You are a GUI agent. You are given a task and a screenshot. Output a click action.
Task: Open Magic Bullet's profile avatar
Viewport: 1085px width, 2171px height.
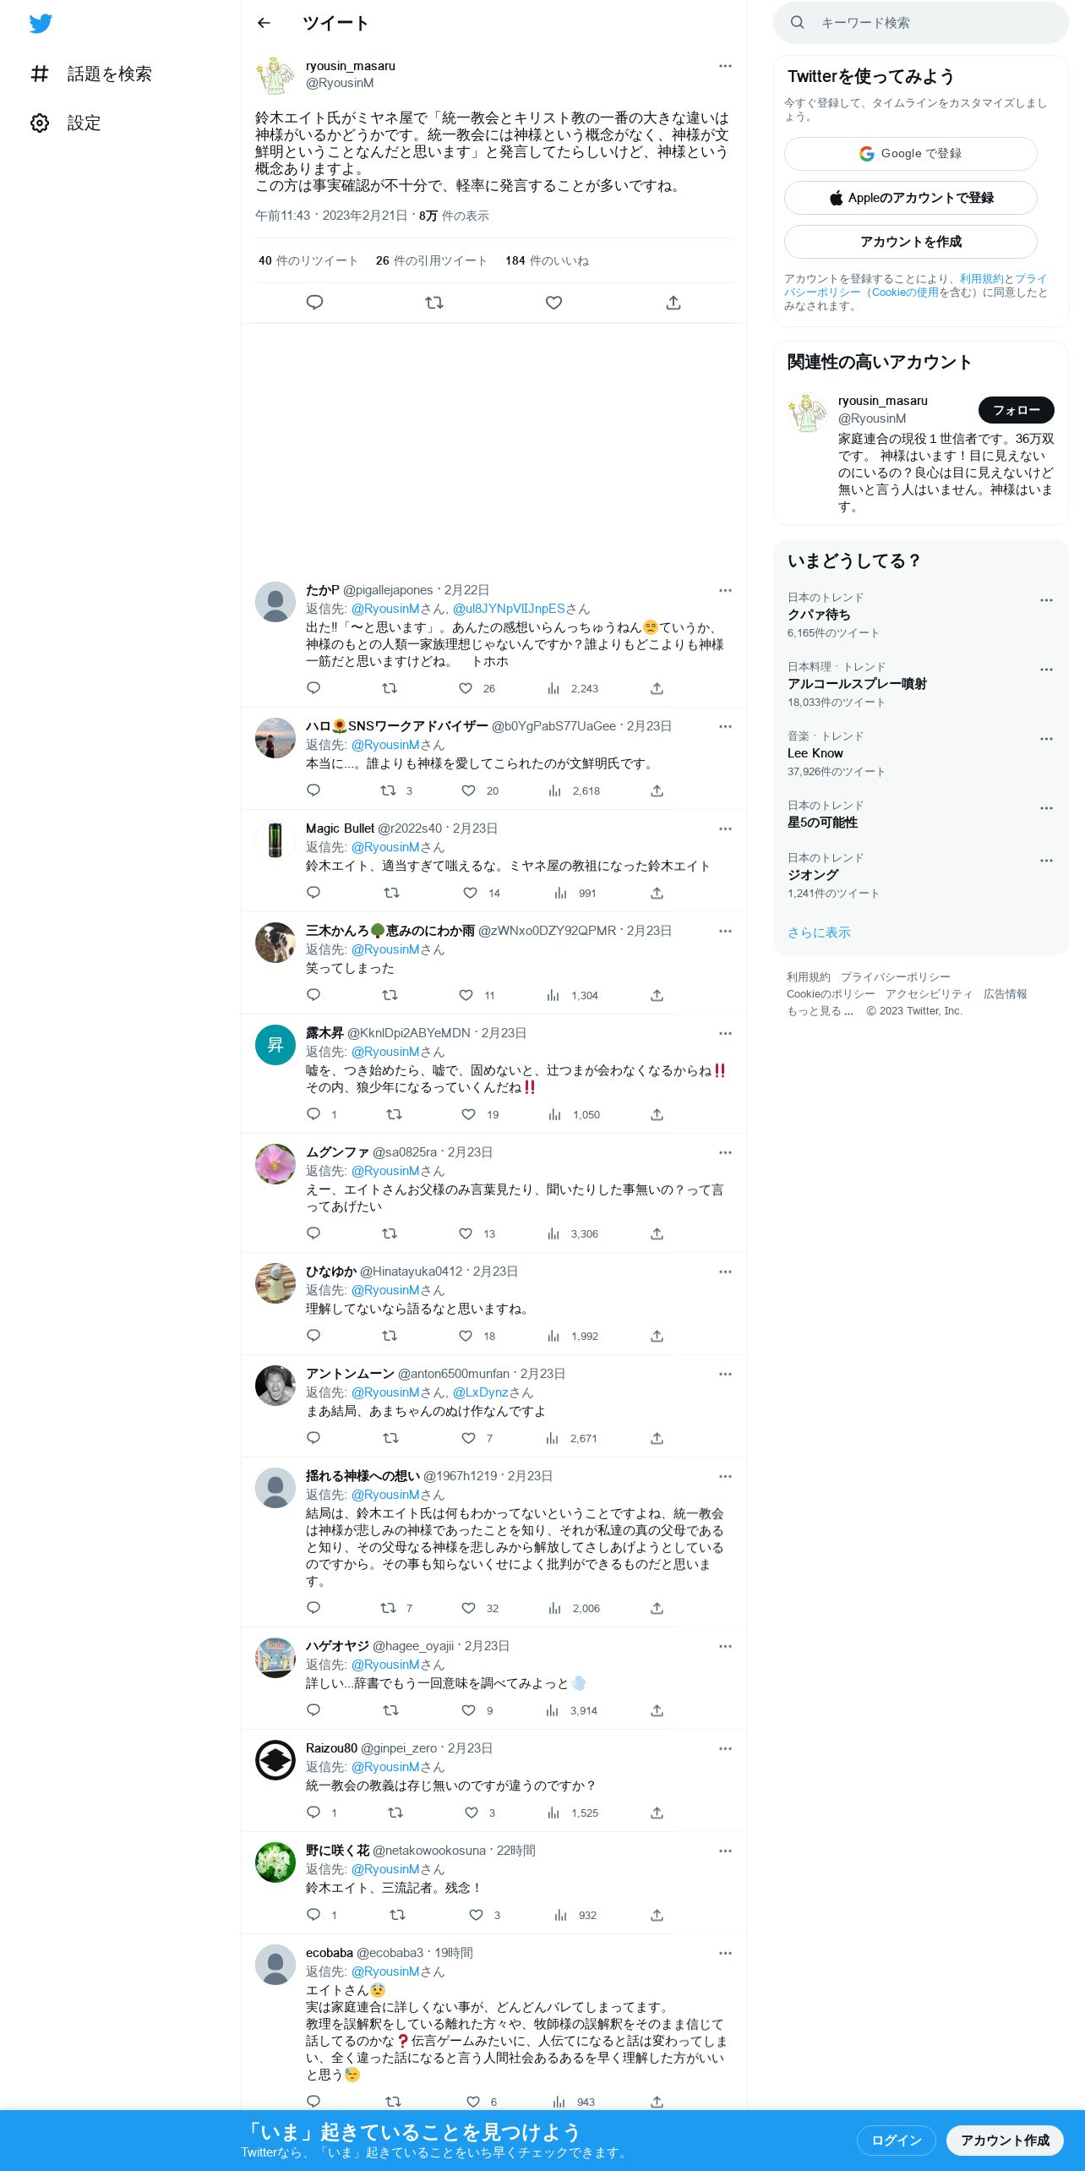pos(275,840)
